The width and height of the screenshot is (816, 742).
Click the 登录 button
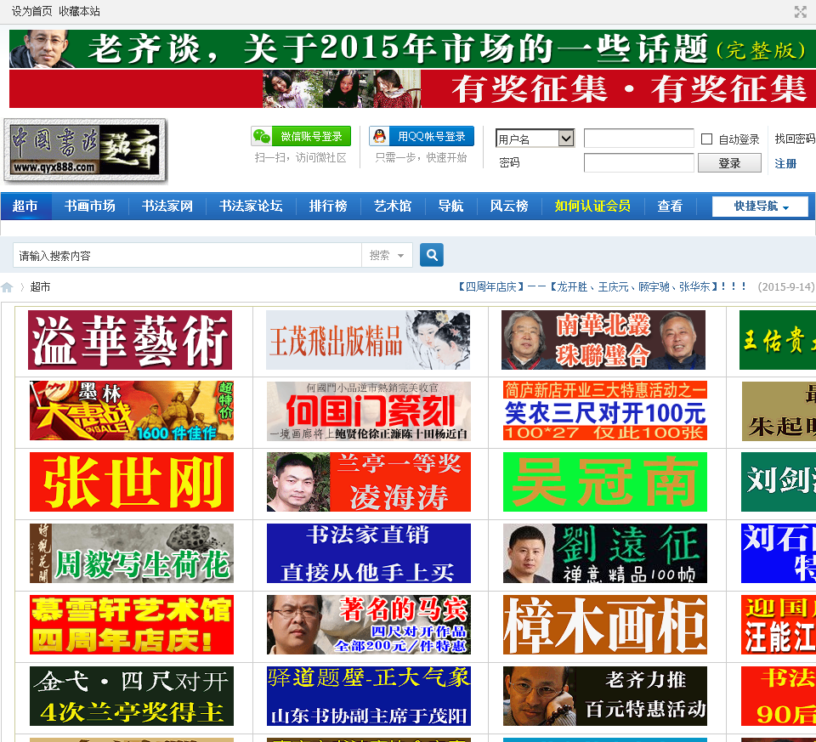pos(729,163)
